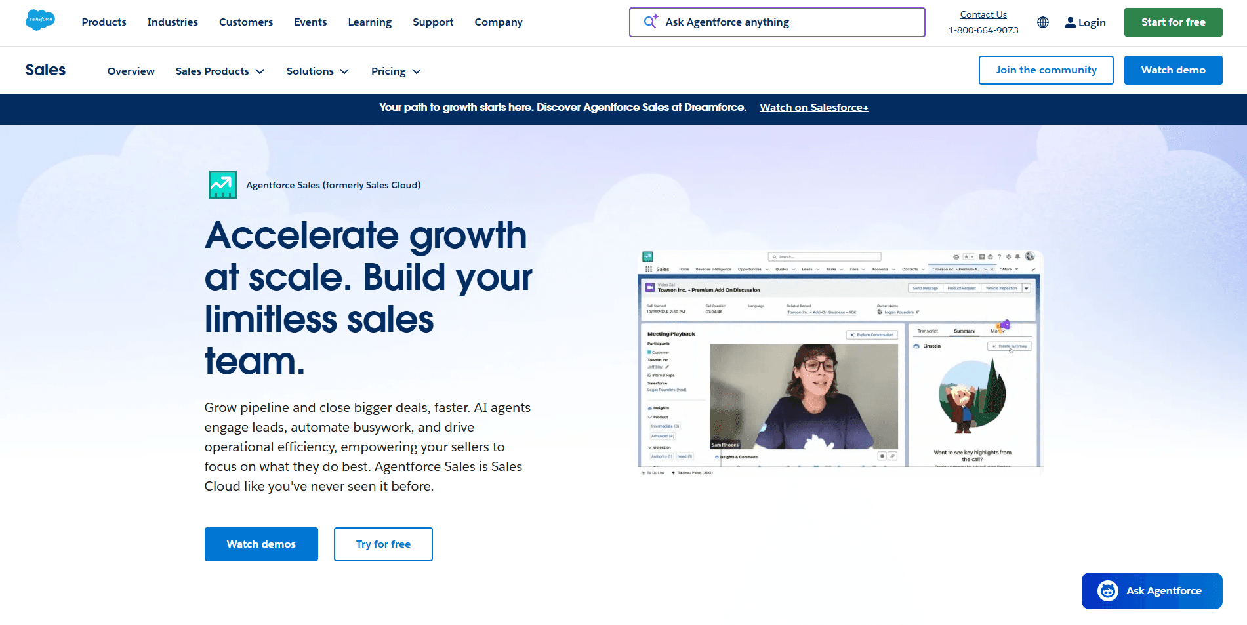Focus the Ask Agentforce anything field
The height and width of the screenshot is (625, 1247).
click(777, 22)
